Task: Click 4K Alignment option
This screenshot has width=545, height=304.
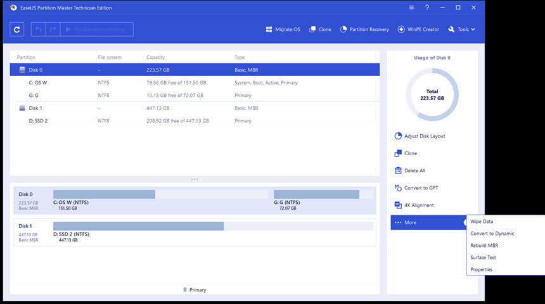Action: pos(414,205)
